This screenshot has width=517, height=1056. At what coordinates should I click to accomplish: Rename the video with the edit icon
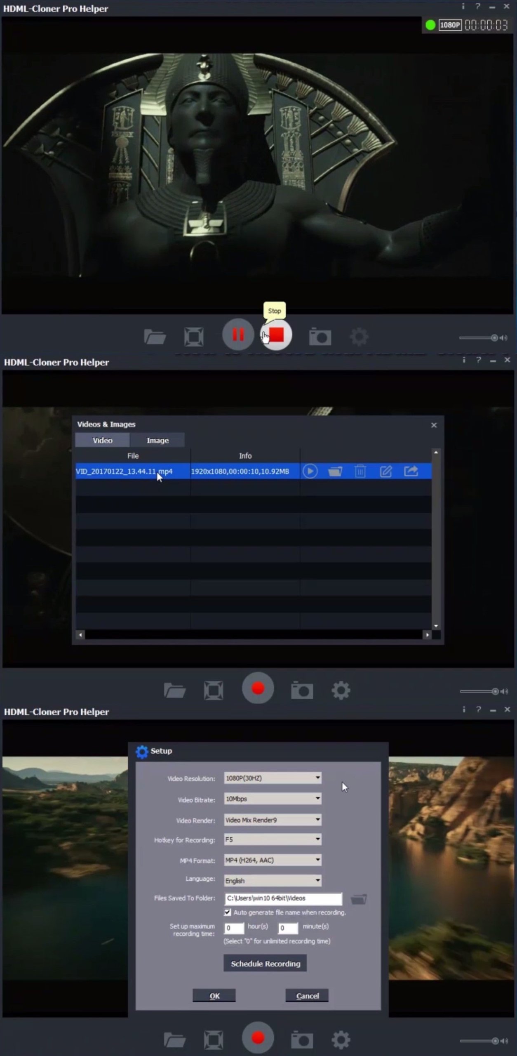point(385,471)
